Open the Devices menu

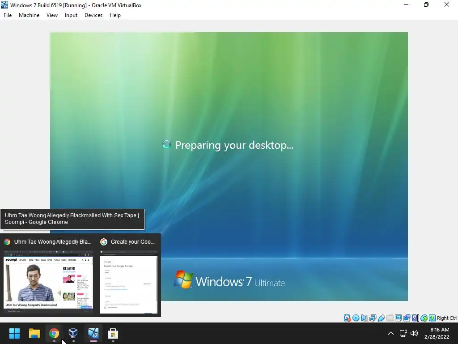coord(93,15)
